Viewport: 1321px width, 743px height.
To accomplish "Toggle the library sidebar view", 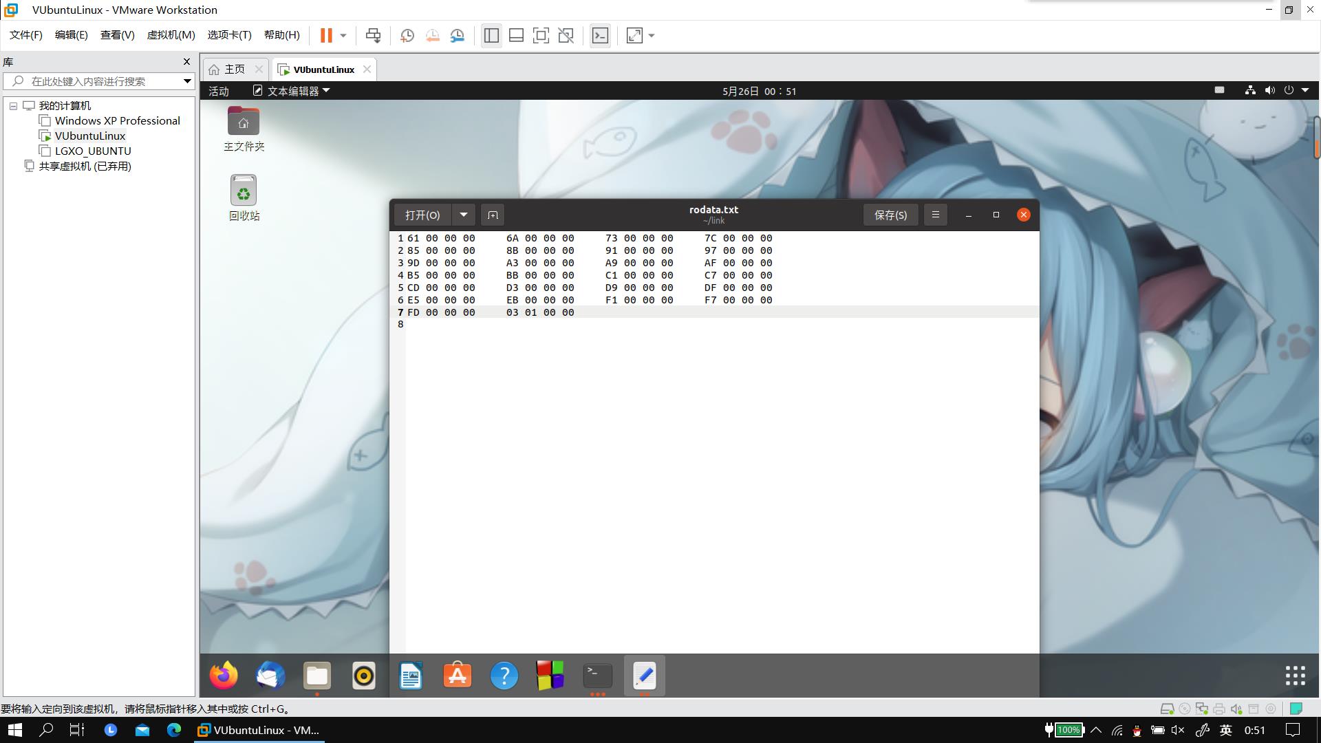I will pos(491,35).
